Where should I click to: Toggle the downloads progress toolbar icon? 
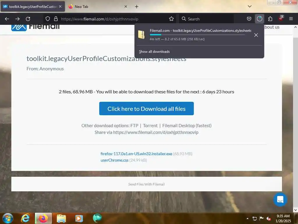pos(259,19)
